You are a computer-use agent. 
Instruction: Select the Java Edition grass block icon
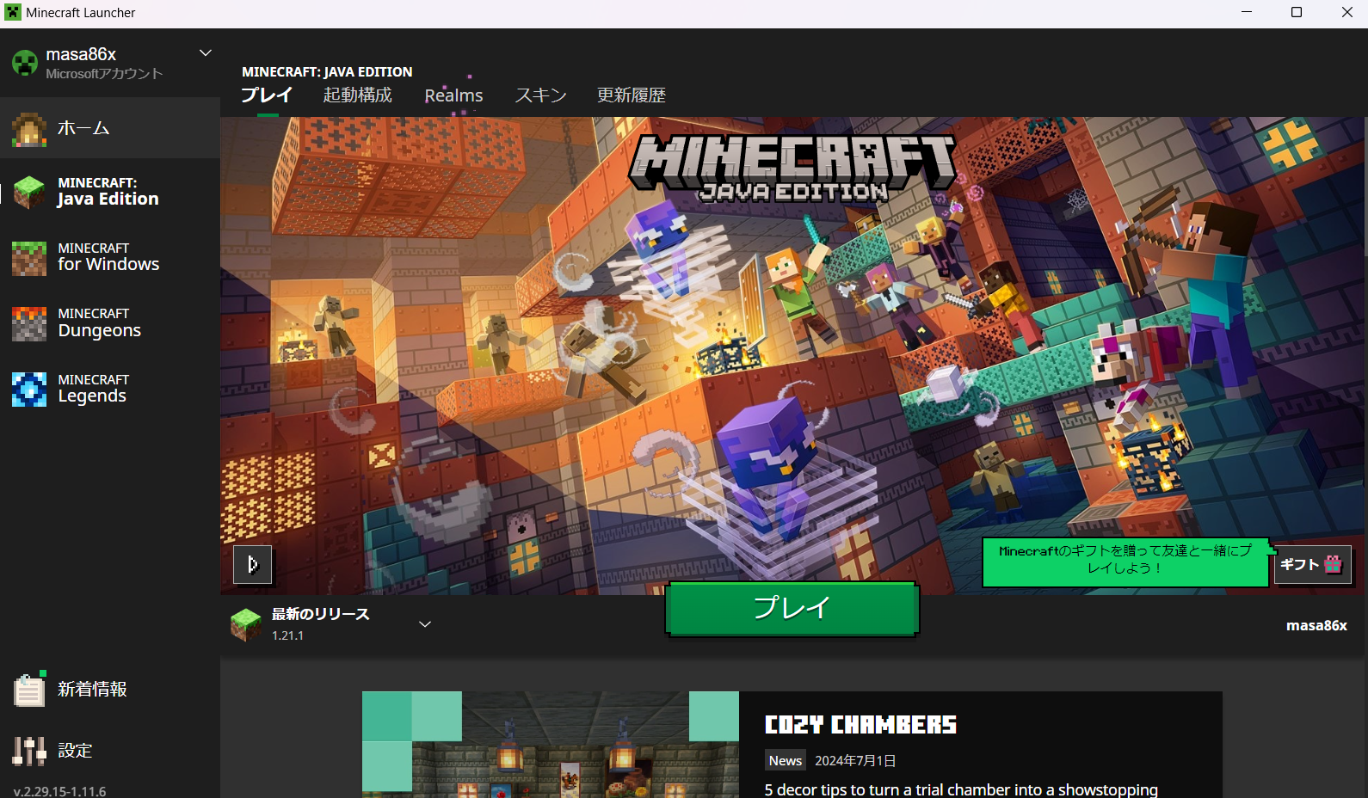pos(29,192)
